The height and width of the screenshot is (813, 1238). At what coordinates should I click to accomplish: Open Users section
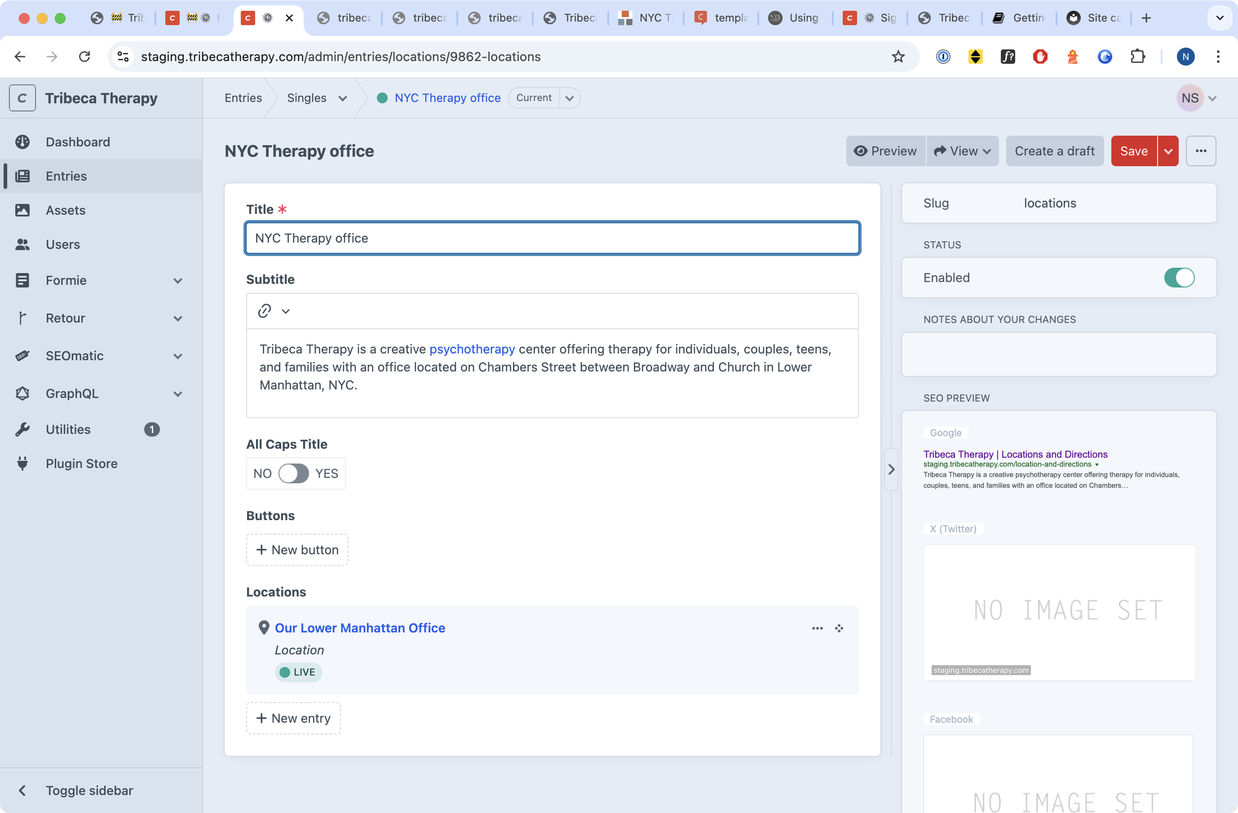click(63, 244)
